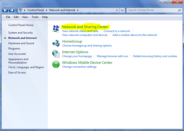Select Network and Internet breadcrumb

pos(62,10)
